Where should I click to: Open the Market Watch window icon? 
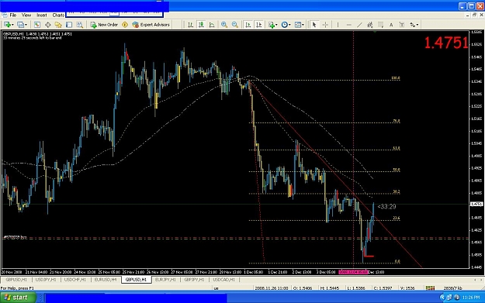(36, 25)
